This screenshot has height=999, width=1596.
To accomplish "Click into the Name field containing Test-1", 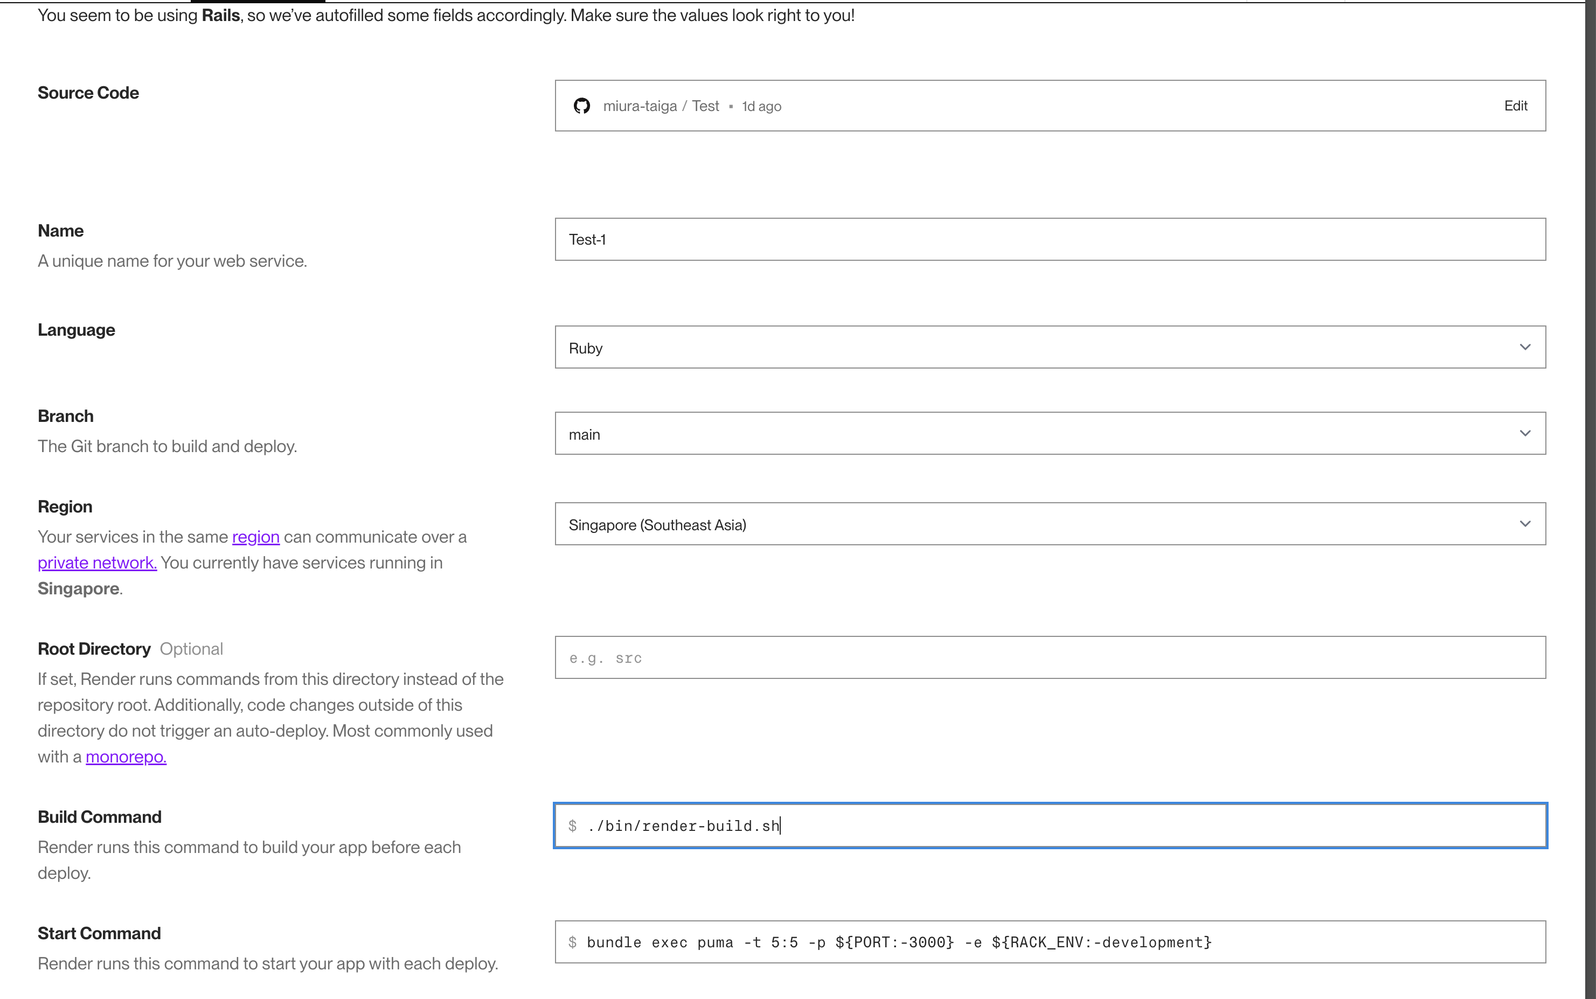I will pos(1049,239).
